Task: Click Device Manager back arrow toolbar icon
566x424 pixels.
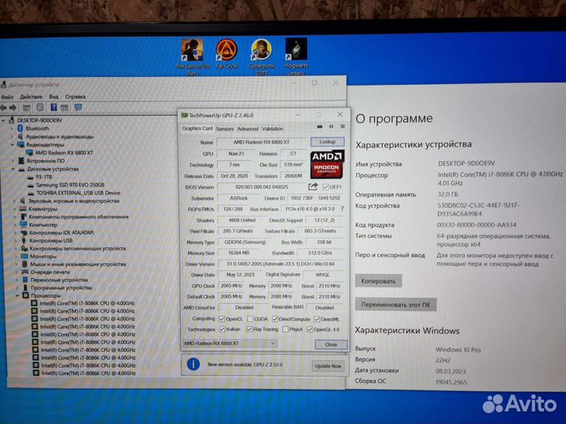Action: tap(4, 108)
